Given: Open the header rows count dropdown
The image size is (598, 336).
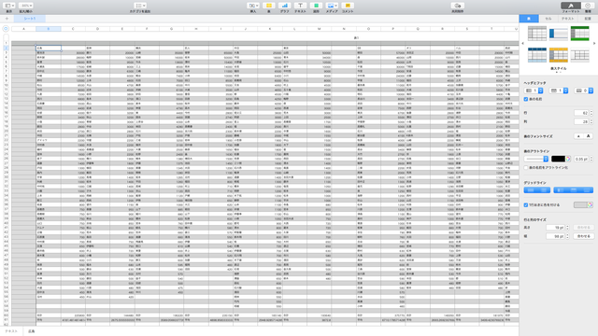Looking at the screenshot, I should pos(559,91).
